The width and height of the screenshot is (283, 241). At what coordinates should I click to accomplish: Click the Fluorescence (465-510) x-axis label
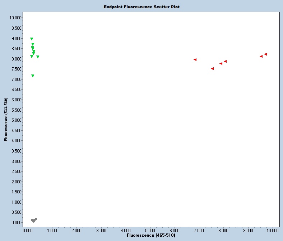(x=151, y=236)
